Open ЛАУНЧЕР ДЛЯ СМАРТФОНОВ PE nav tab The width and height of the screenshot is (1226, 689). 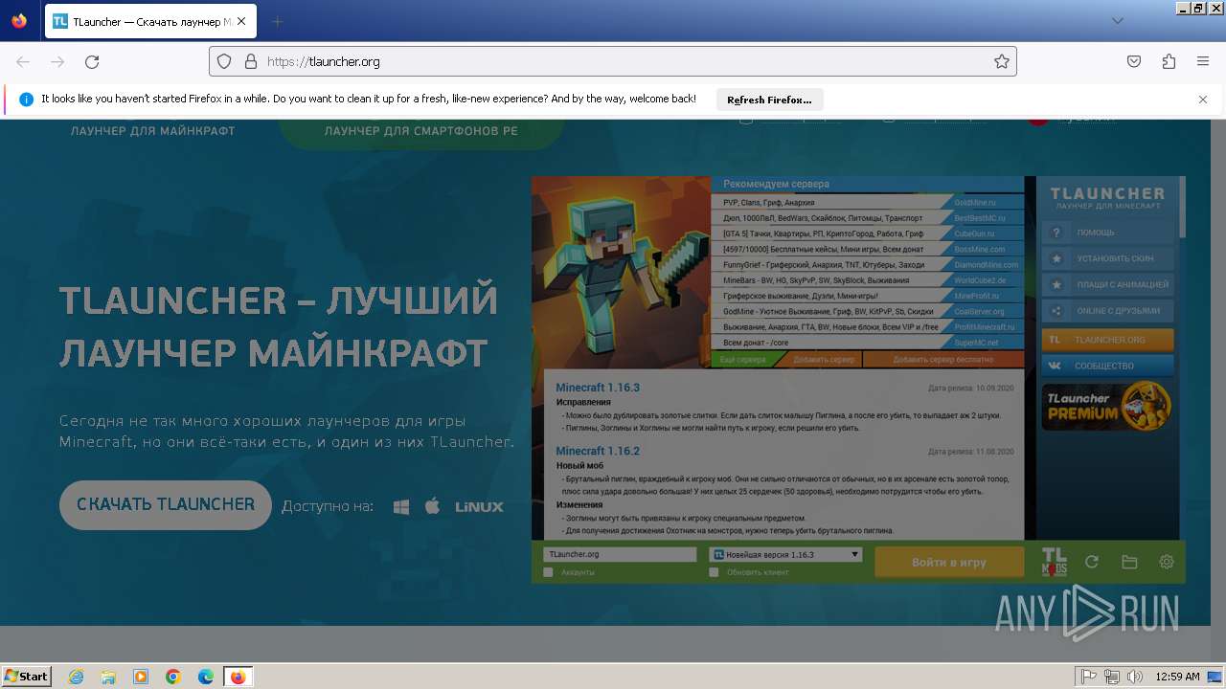(x=421, y=131)
